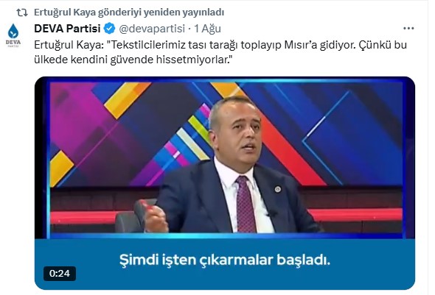Click the subtitle Şimdi işten çıkarmalar başladı
Image resolution: width=435 pixels, height=295 pixels.
pyautogui.click(x=225, y=260)
